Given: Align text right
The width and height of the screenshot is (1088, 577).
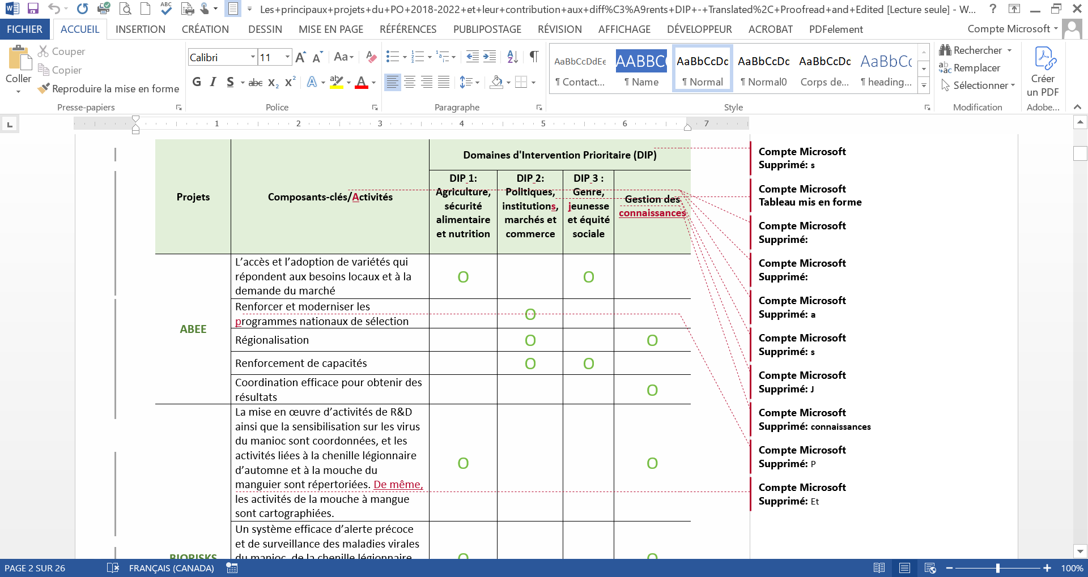Looking at the screenshot, I should point(427,82).
